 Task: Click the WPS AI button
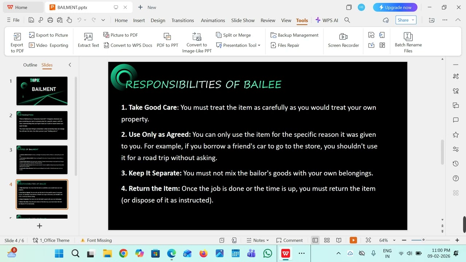(x=327, y=20)
